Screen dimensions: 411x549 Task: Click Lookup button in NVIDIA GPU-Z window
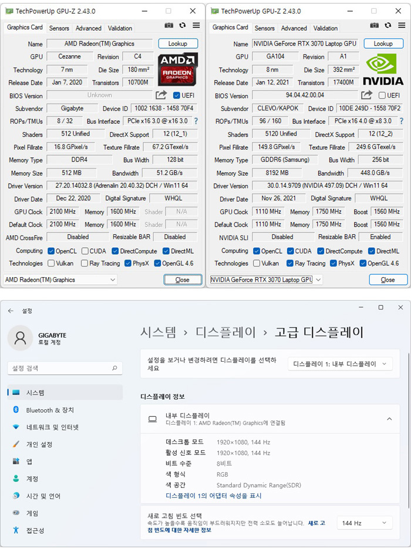coord(383,43)
